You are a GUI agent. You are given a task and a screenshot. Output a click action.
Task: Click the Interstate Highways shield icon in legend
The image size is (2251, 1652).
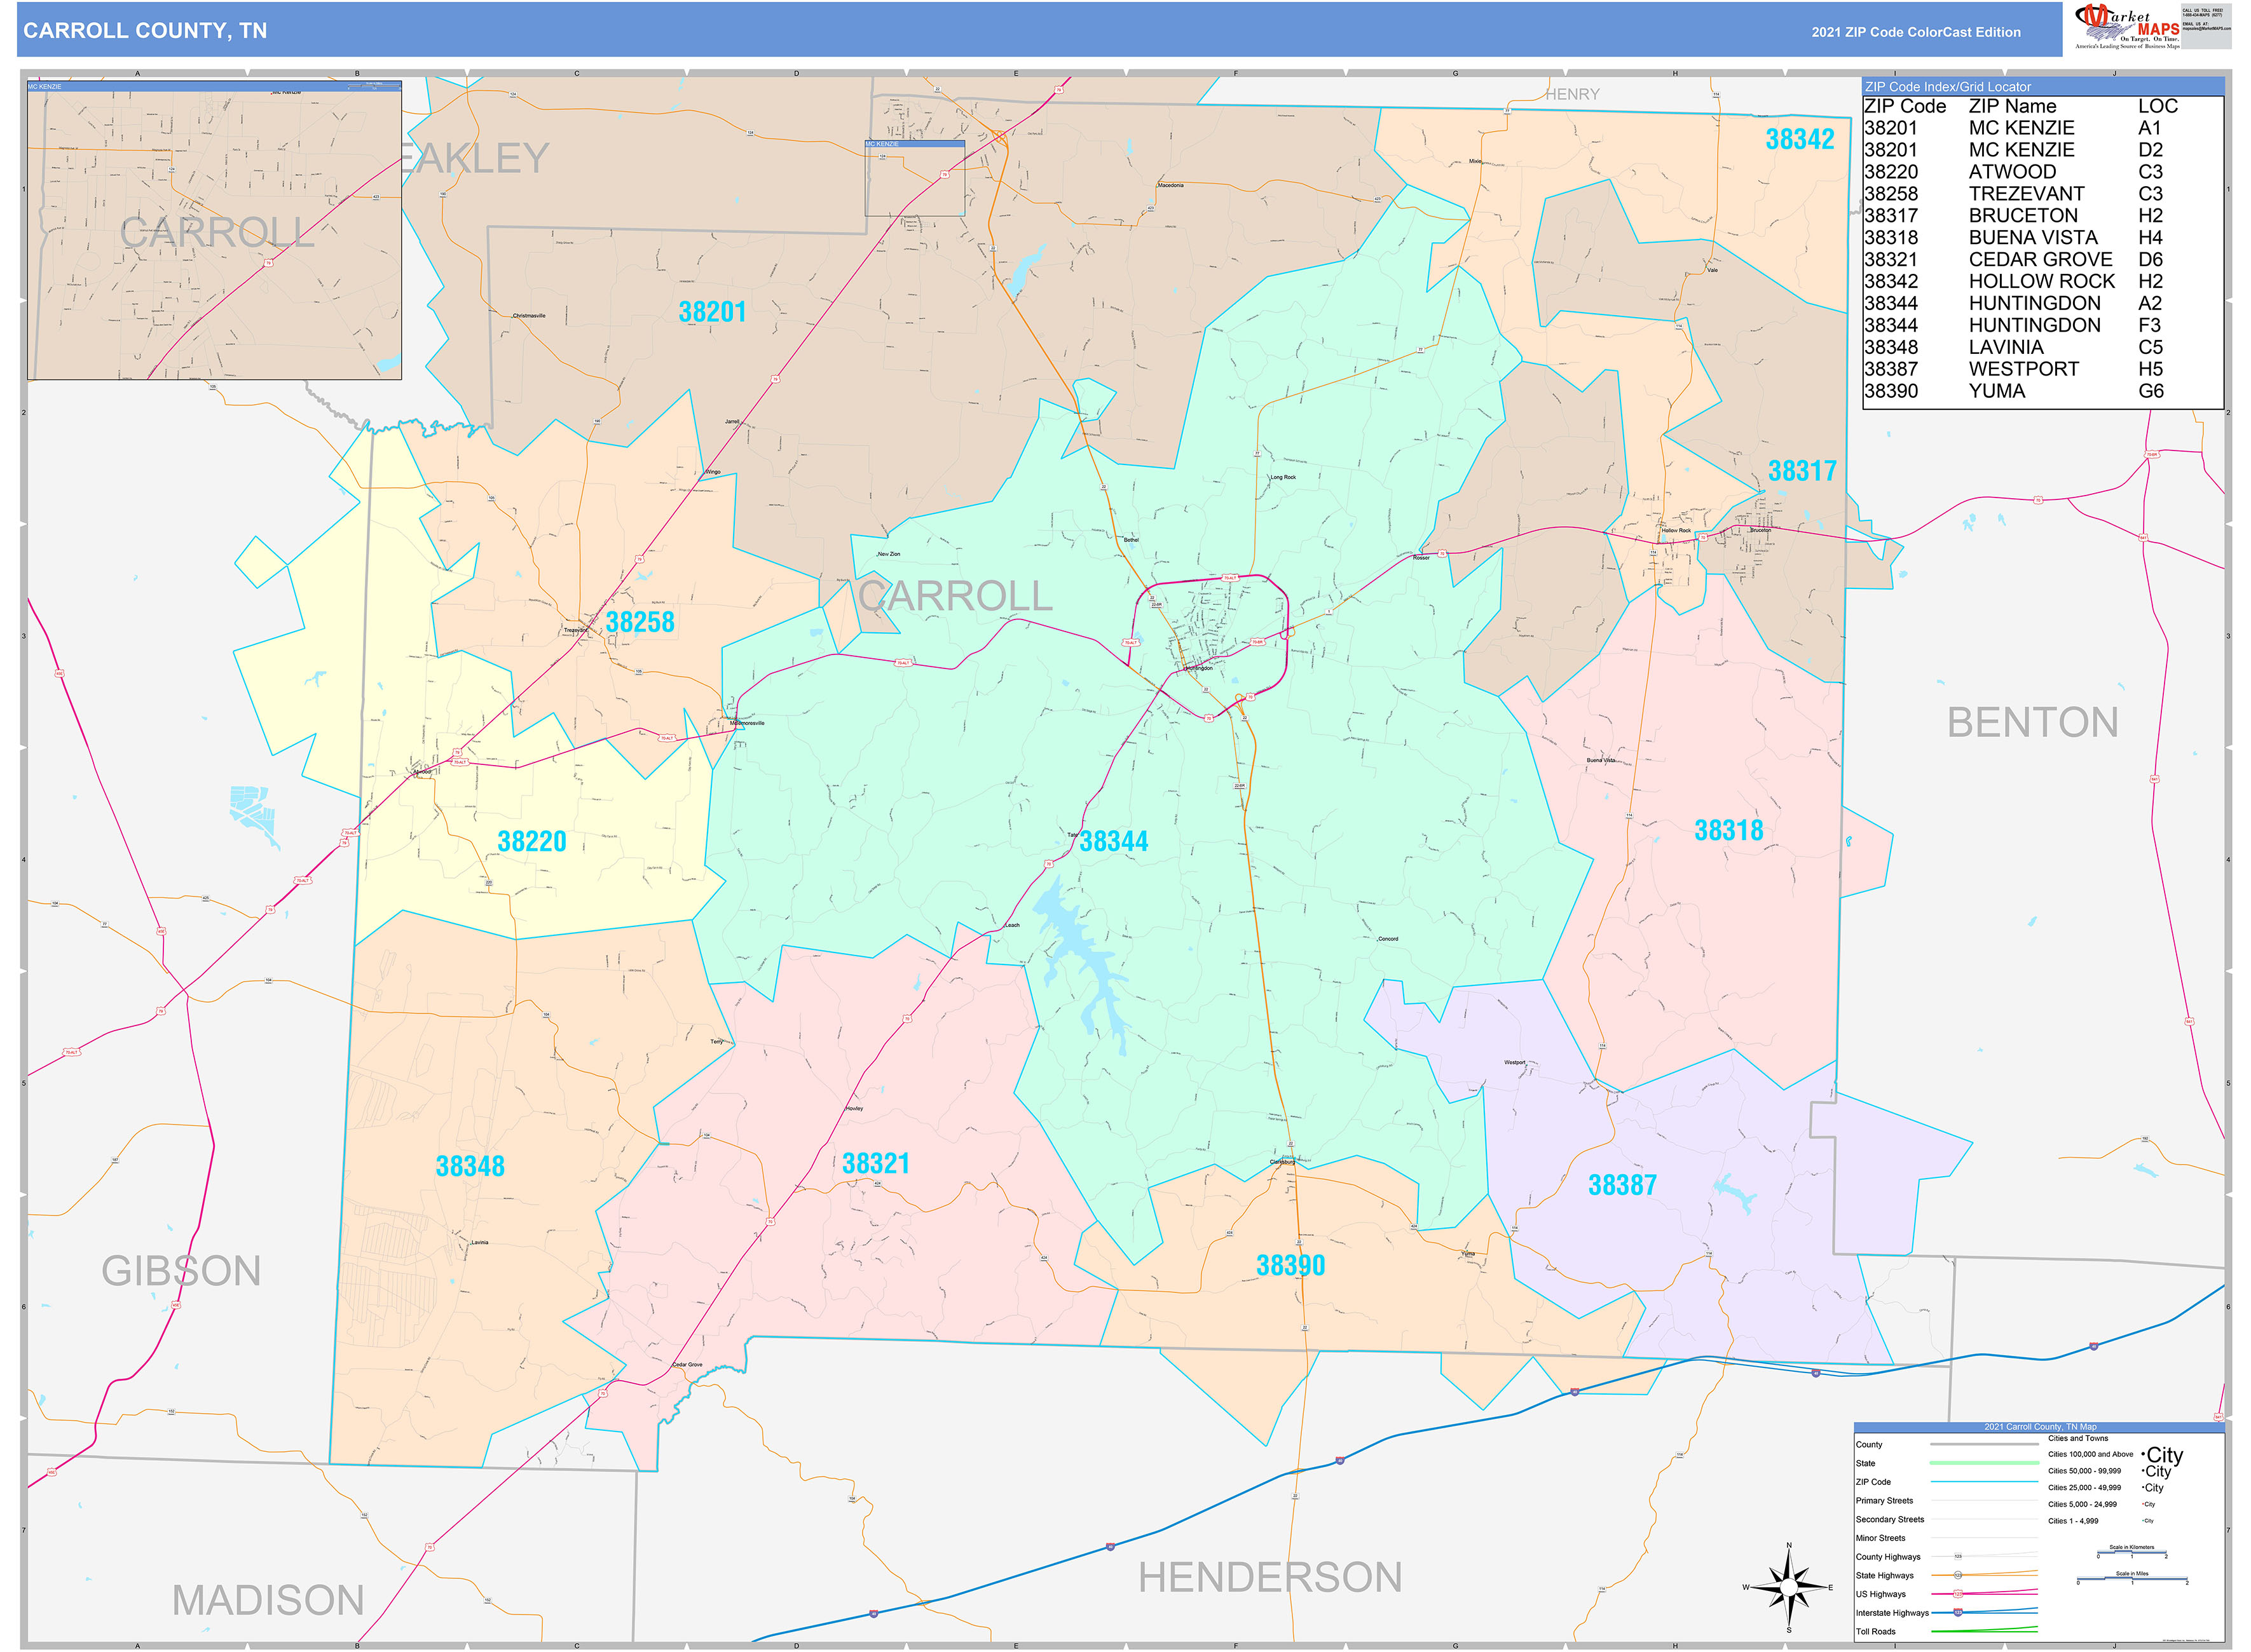1958,1612
